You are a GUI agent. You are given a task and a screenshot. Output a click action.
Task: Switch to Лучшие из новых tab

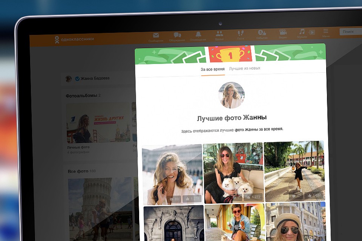244,68
